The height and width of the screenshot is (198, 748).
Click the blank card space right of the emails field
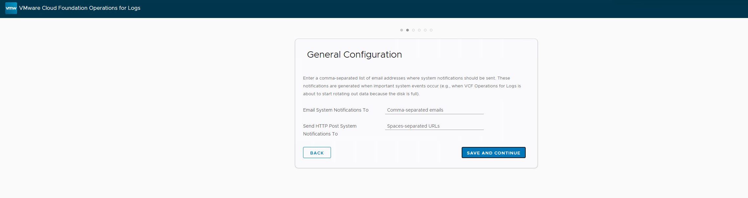(x=509, y=110)
